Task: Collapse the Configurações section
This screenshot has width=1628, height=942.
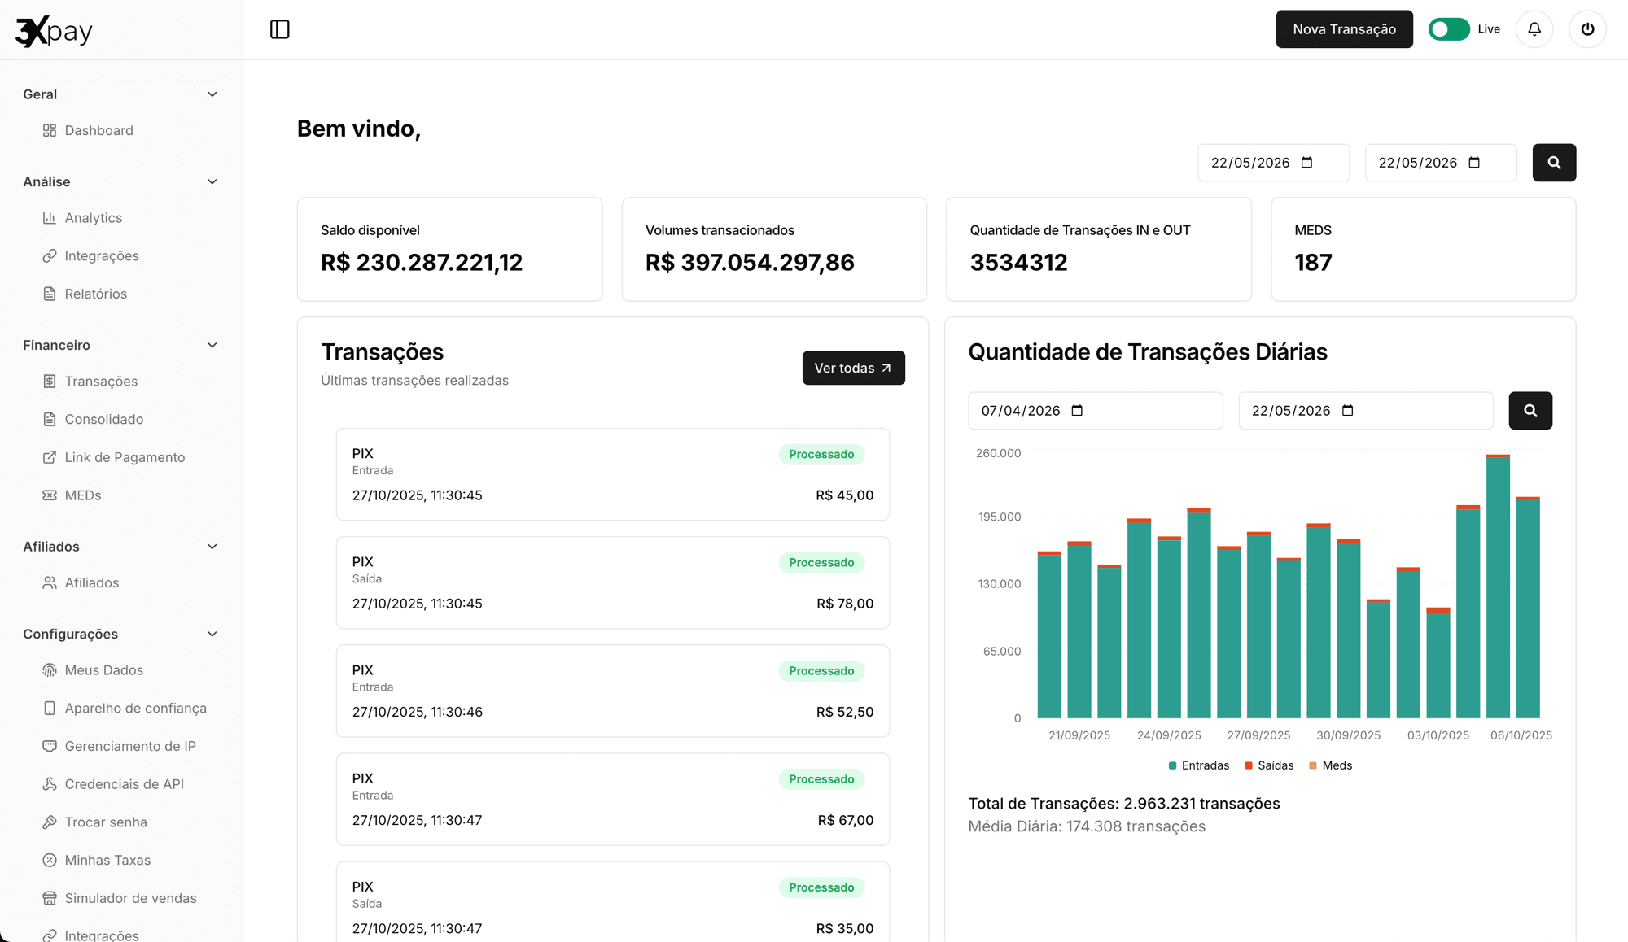Action: click(212, 634)
